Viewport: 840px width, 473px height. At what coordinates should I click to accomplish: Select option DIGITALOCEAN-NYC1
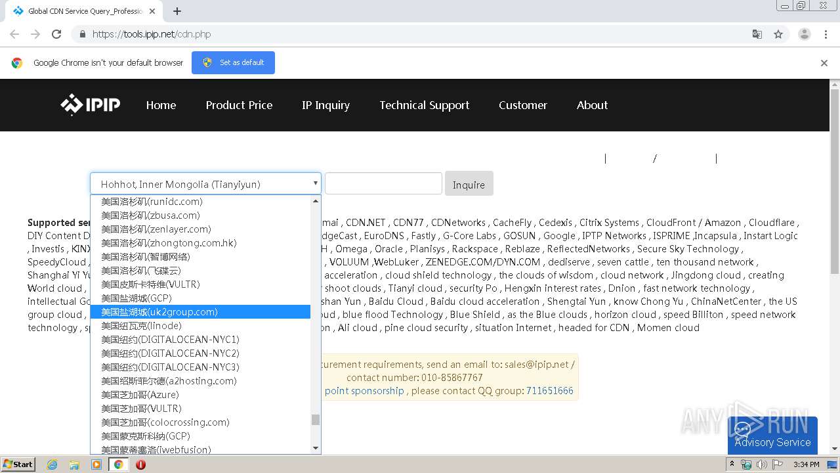(200, 340)
